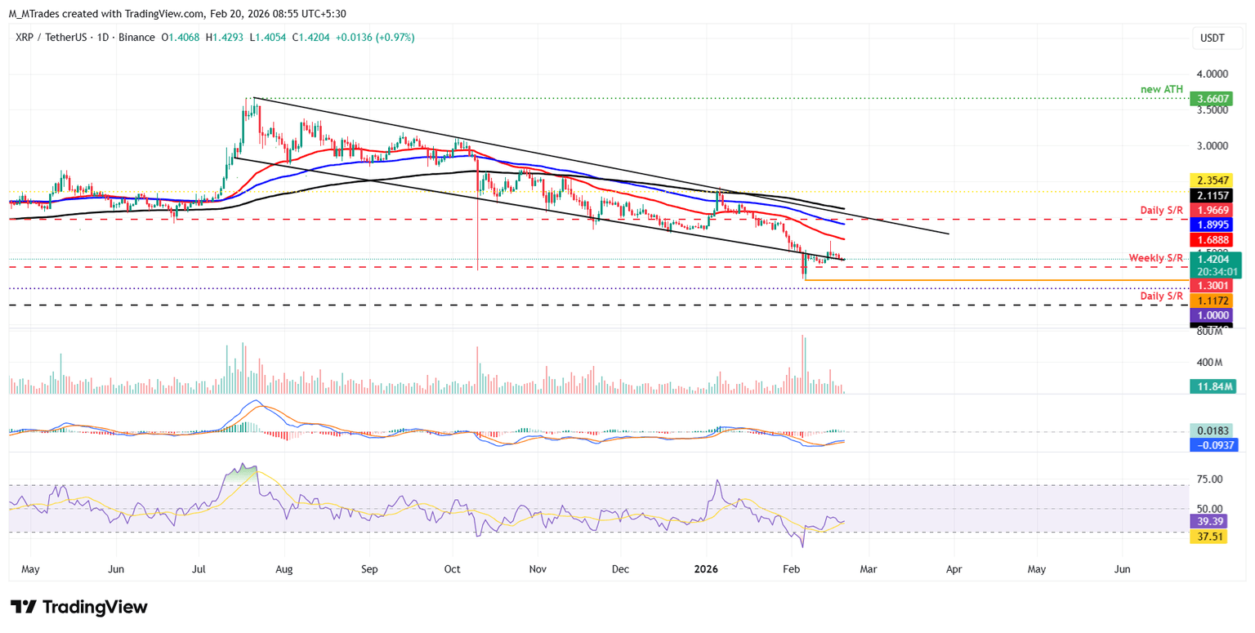Viewport: 1255px width, 633px height.
Task: Select the yellow 2.3547 price label
Action: (x=1214, y=181)
